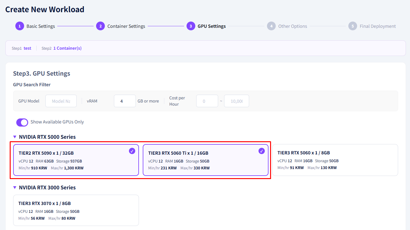Click the 1 Container(s) summary link
410x230 pixels.
coord(67,48)
